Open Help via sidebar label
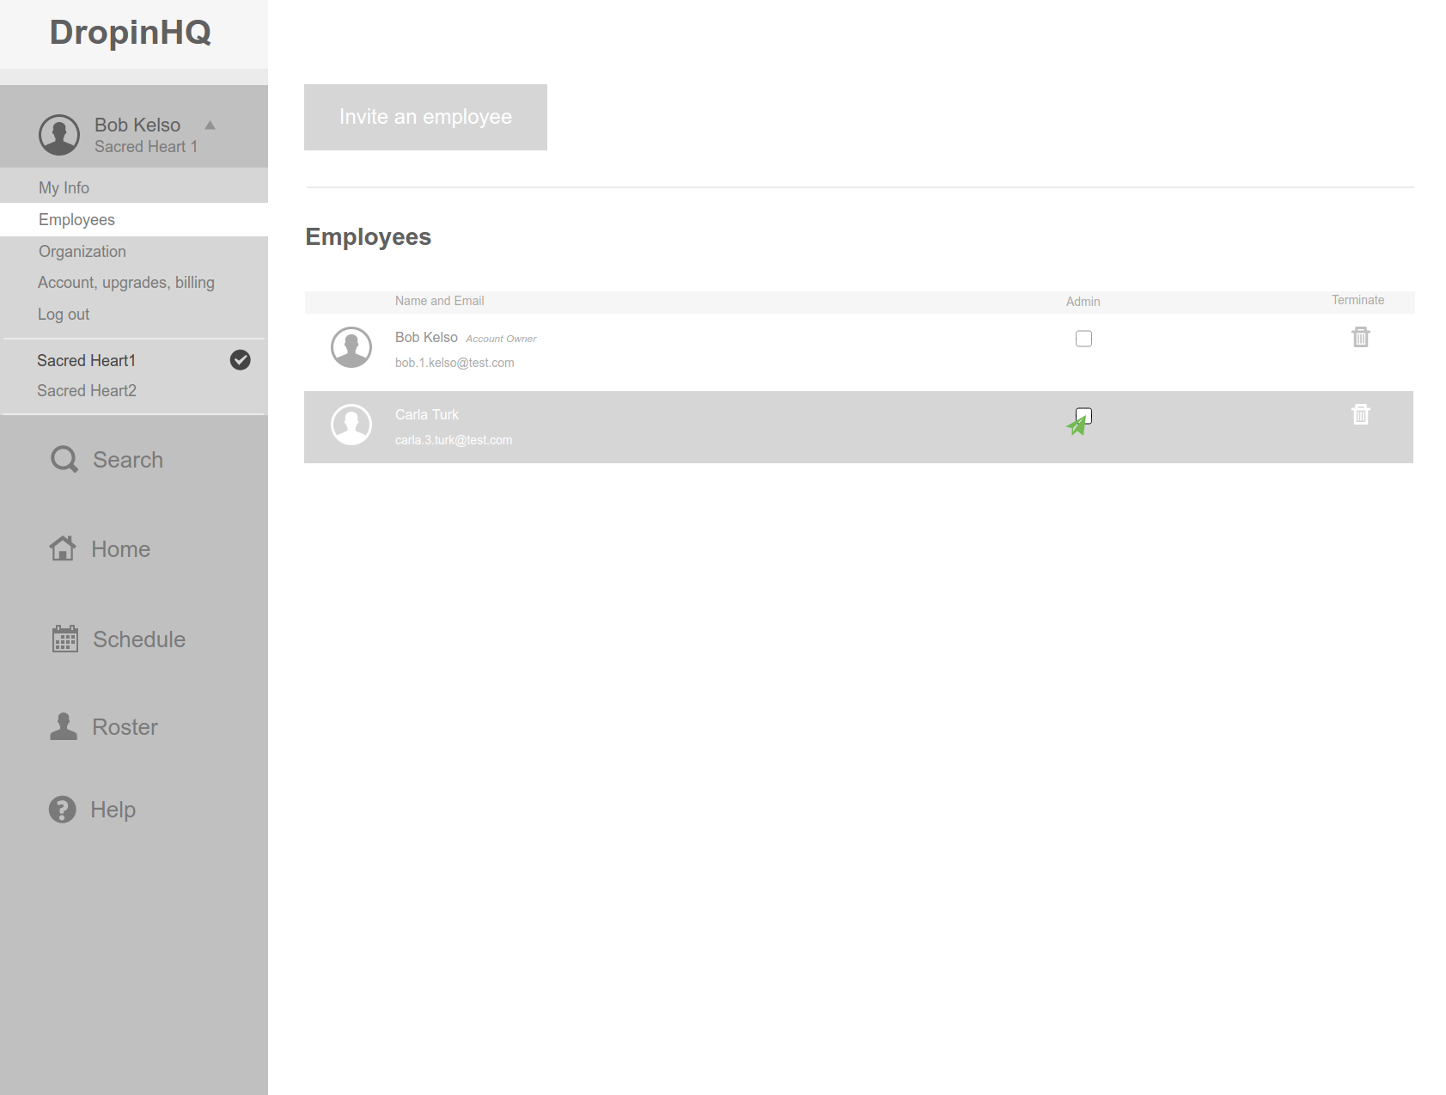The image size is (1446, 1095). tap(113, 810)
